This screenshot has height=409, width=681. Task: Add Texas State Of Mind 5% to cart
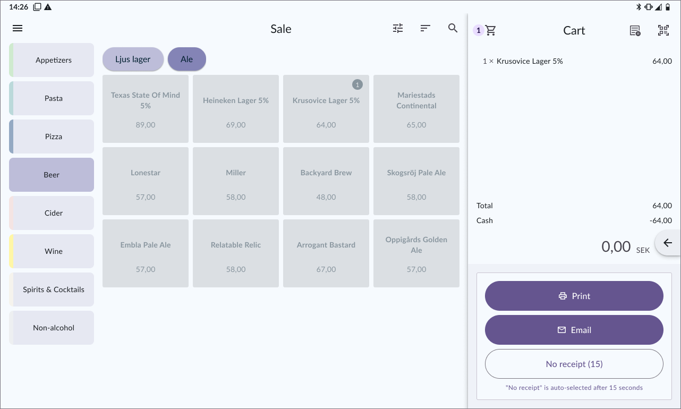pos(146,109)
